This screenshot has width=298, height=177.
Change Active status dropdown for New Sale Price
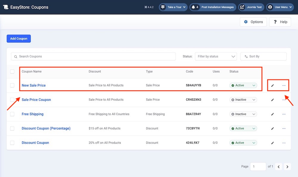pos(243,85)
